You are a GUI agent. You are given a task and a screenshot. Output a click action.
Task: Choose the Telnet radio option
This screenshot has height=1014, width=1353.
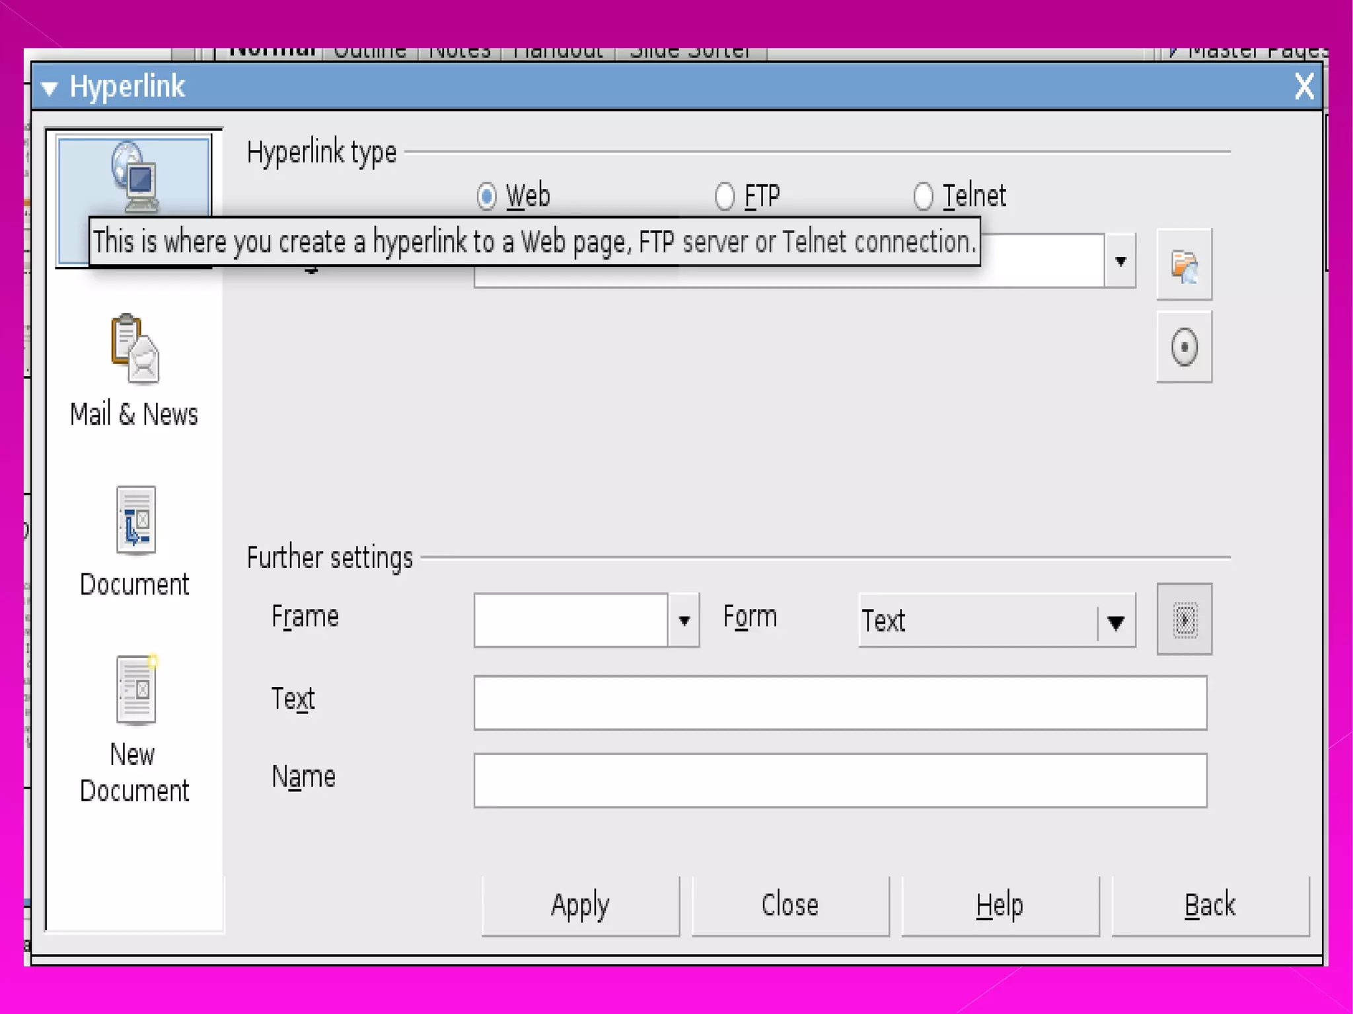coord(923,196)
